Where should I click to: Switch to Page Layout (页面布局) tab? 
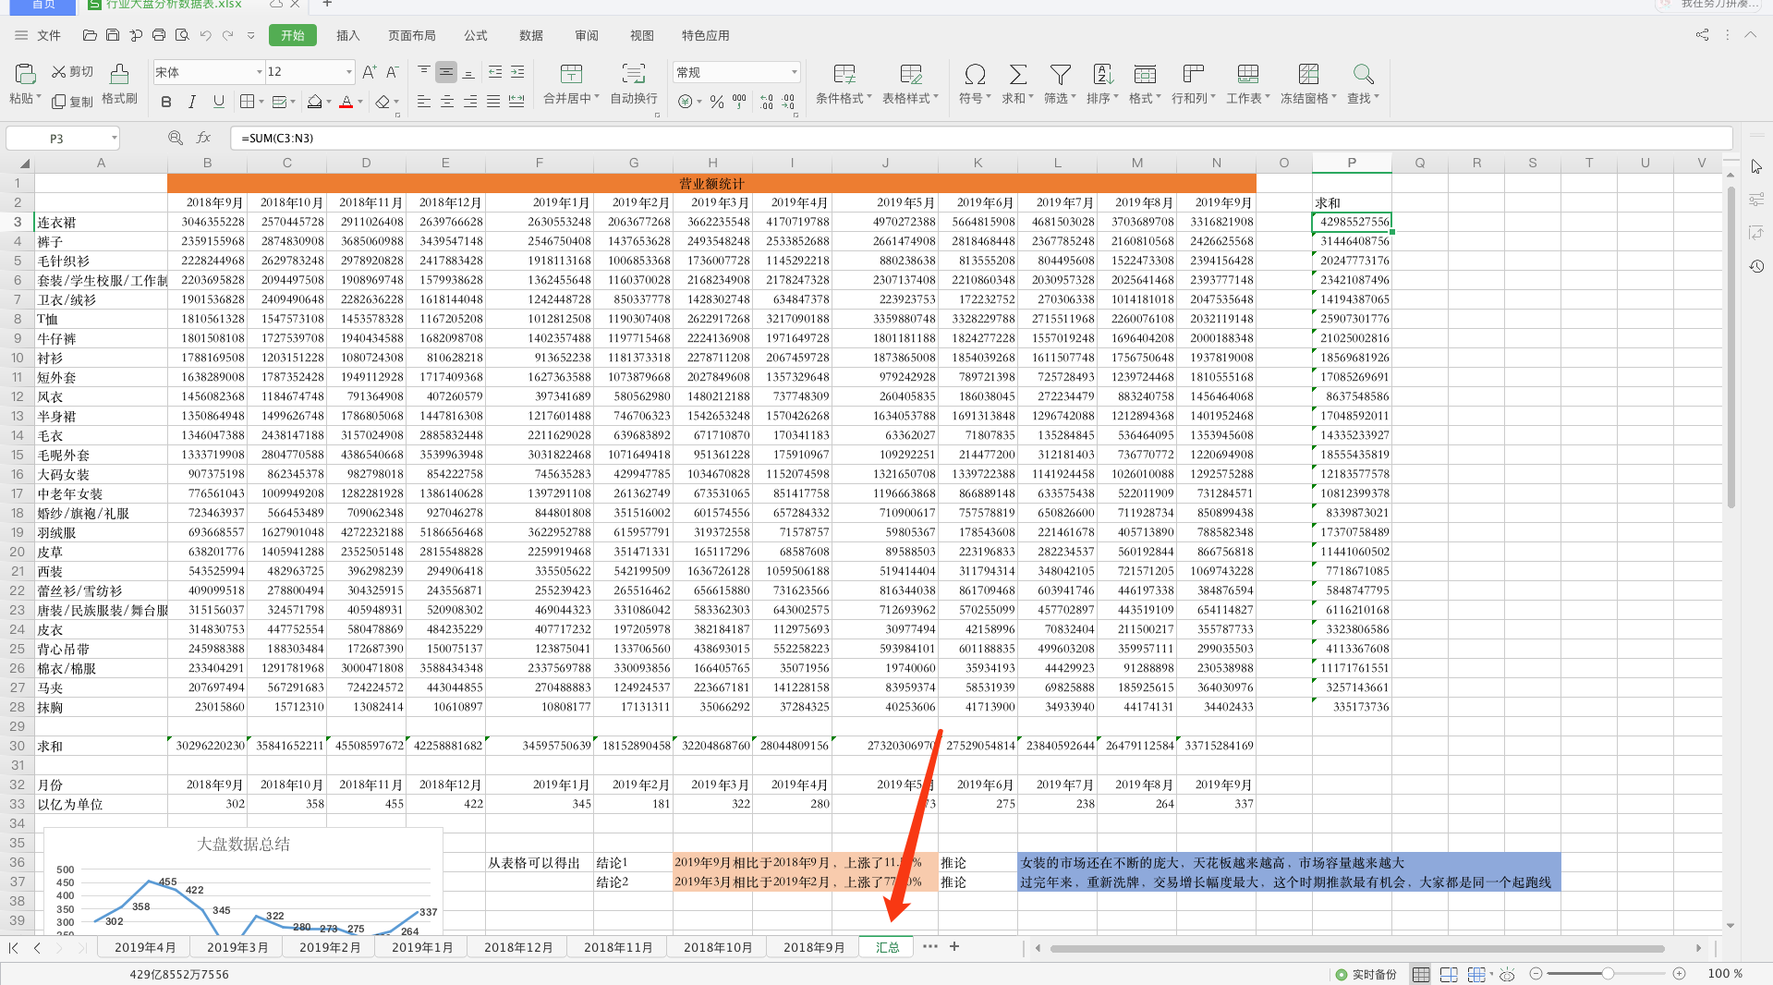(x=411, y=35)
